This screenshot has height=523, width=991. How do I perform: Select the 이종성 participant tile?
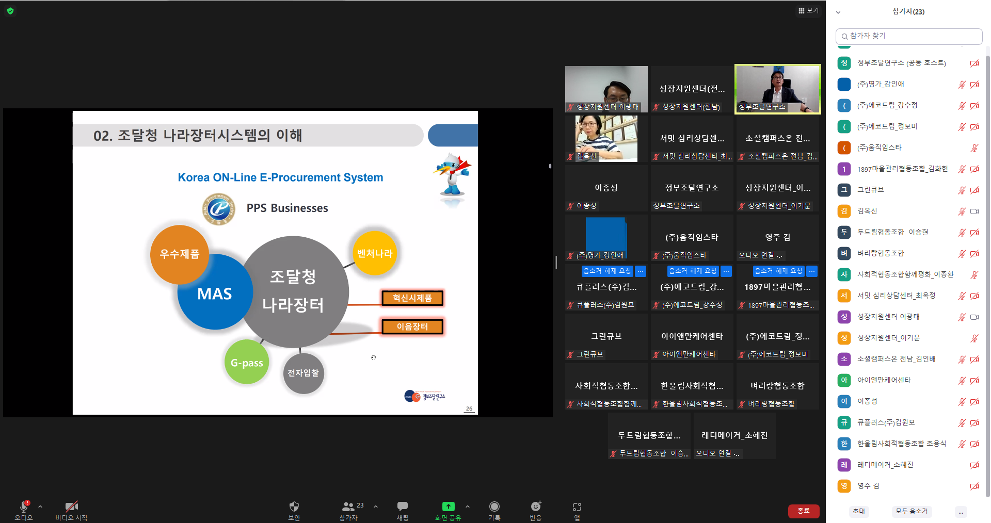tap(606, 188)
